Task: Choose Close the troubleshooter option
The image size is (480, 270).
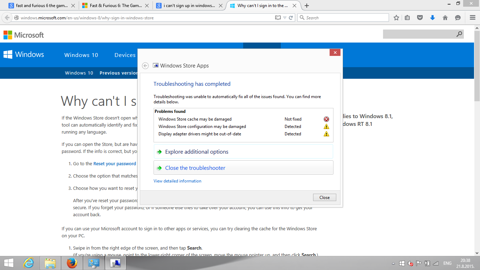Action: (243, 168)
